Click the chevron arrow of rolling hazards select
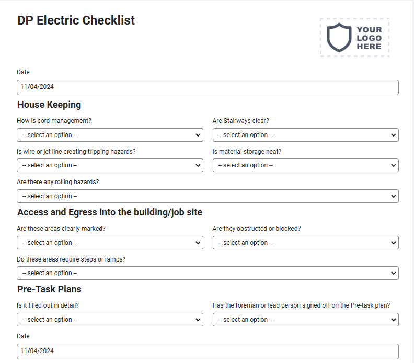The width and height of the screenshot is (414, 363). pyautogui.click(x=394, y=196)
